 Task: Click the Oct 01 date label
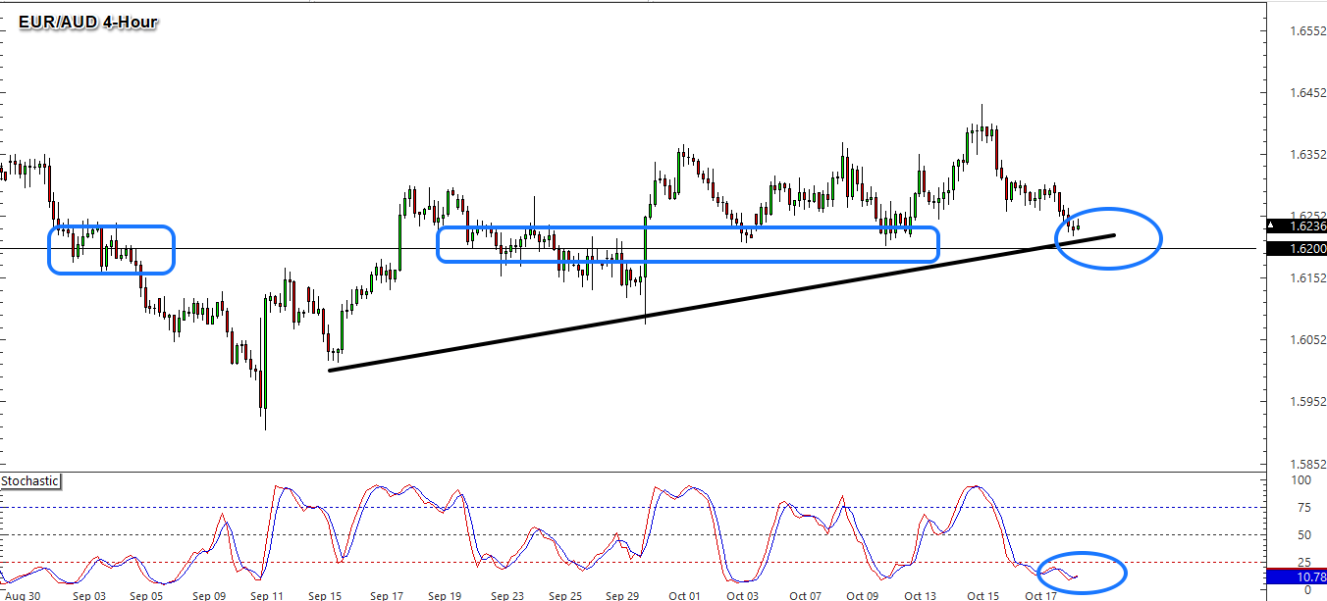pyautogui.click(x=684, y=595)
